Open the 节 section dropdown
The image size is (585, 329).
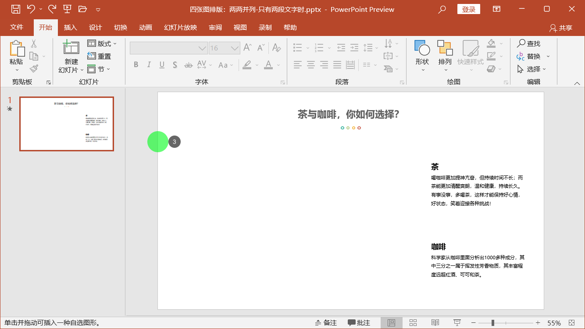99,69
